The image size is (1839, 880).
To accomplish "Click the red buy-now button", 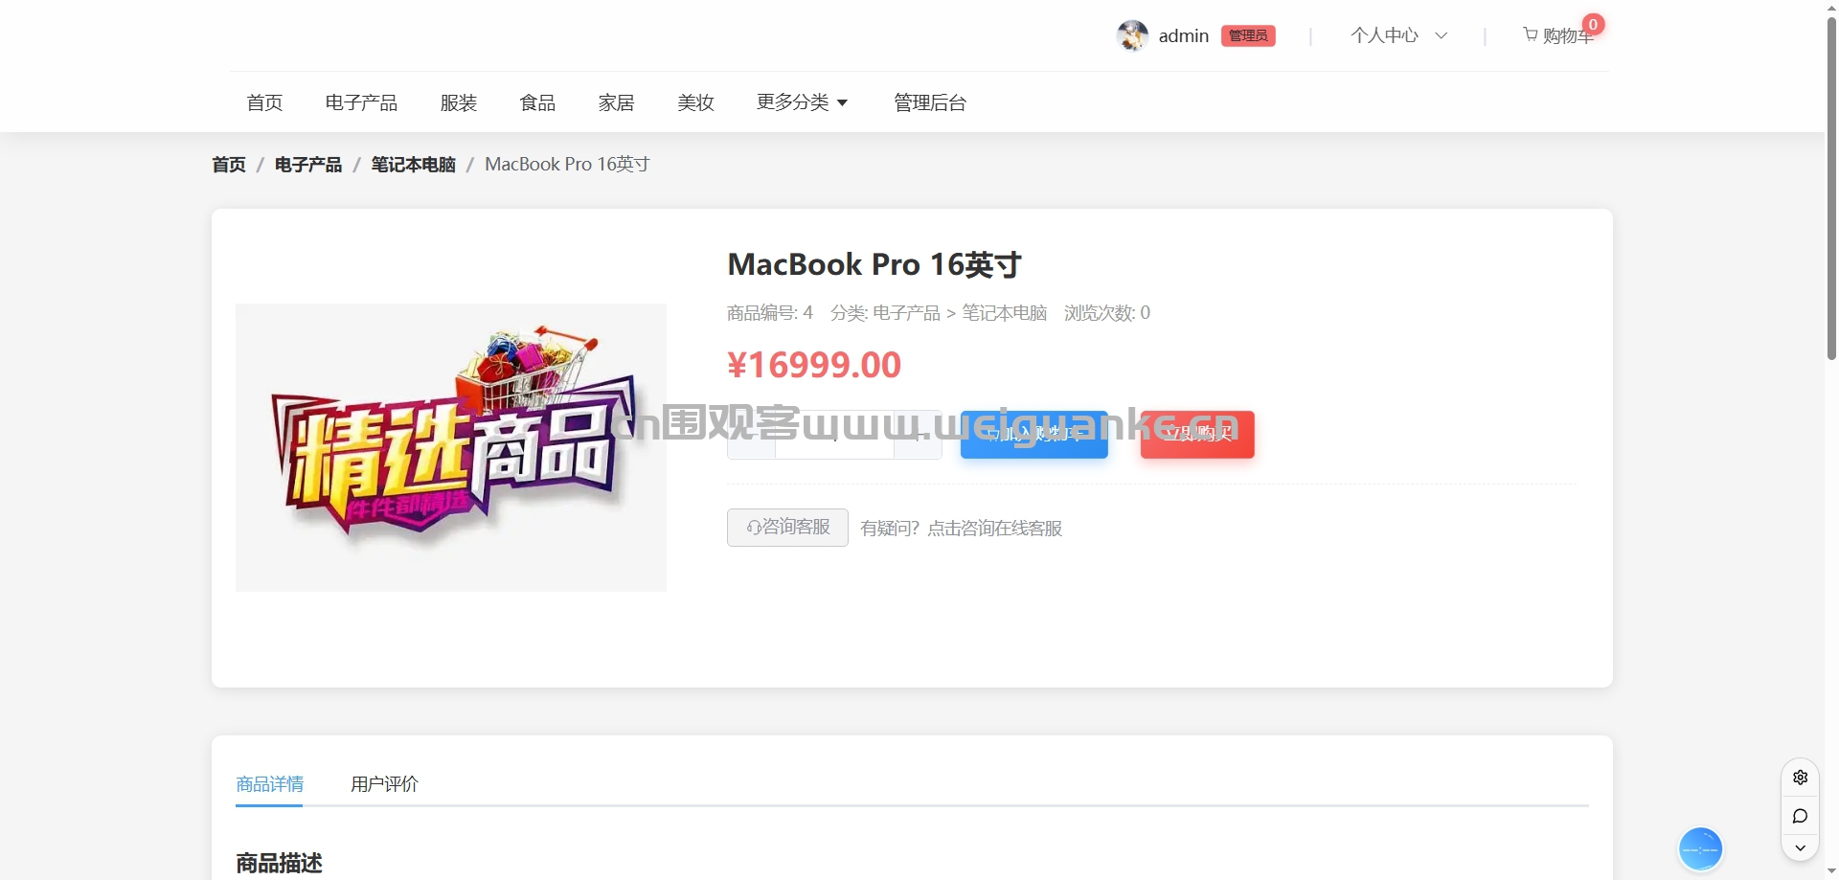I will [1197, 435].
